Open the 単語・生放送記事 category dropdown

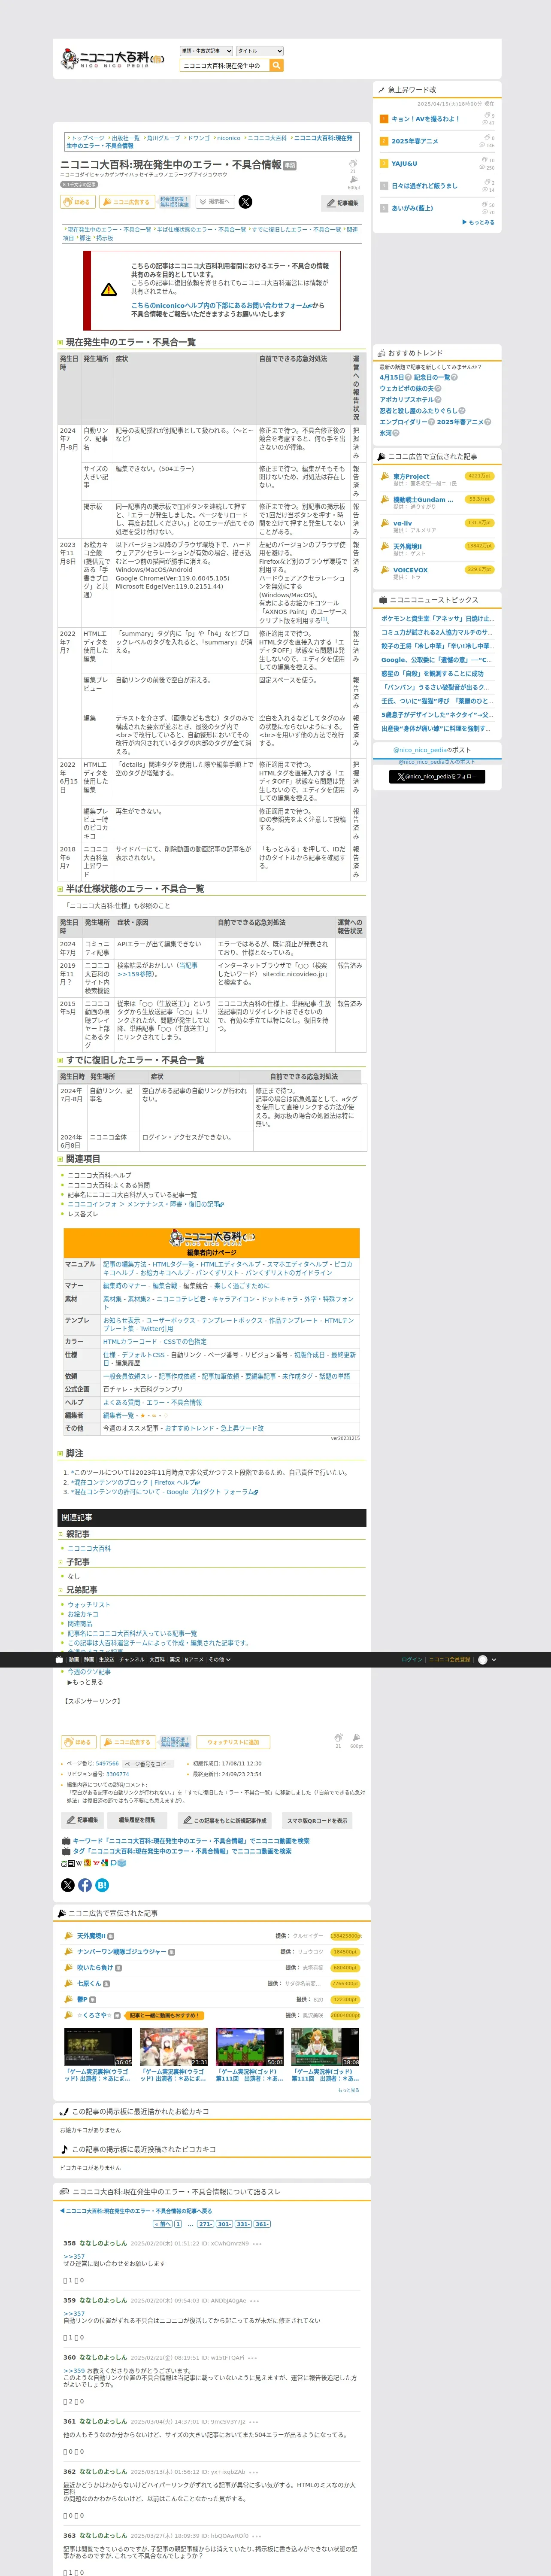pyautogui.click(x=206, y=51)
